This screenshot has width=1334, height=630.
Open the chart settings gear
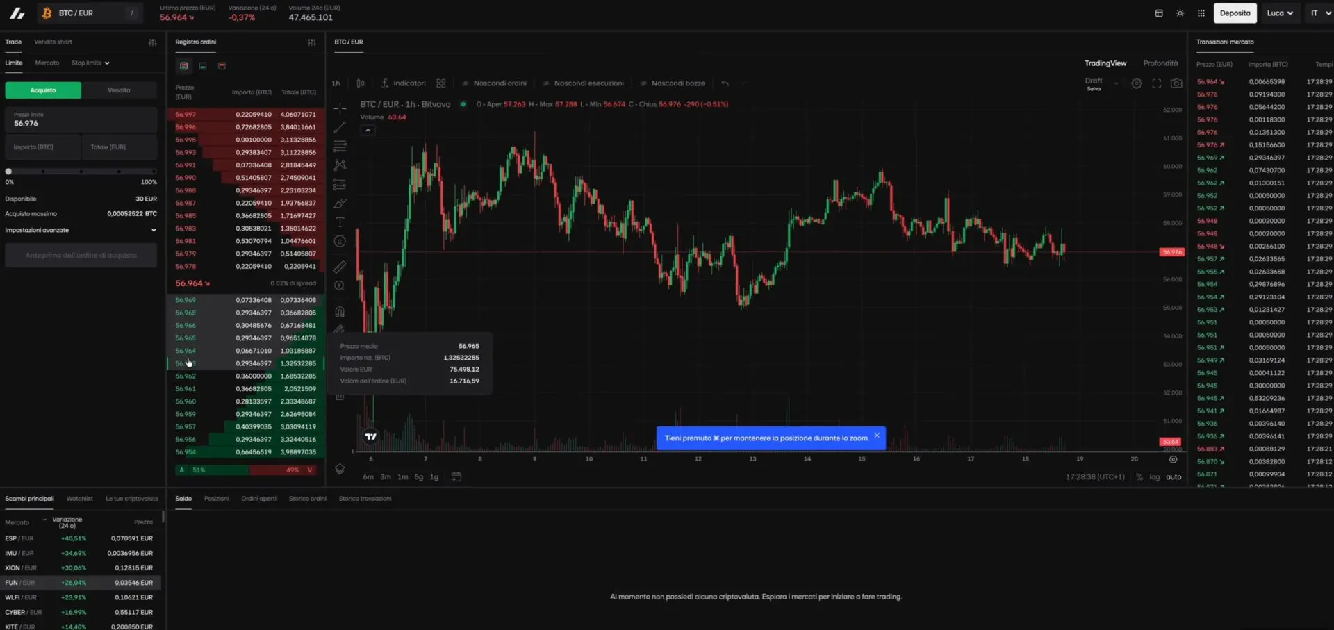[x=1137, y=83]
